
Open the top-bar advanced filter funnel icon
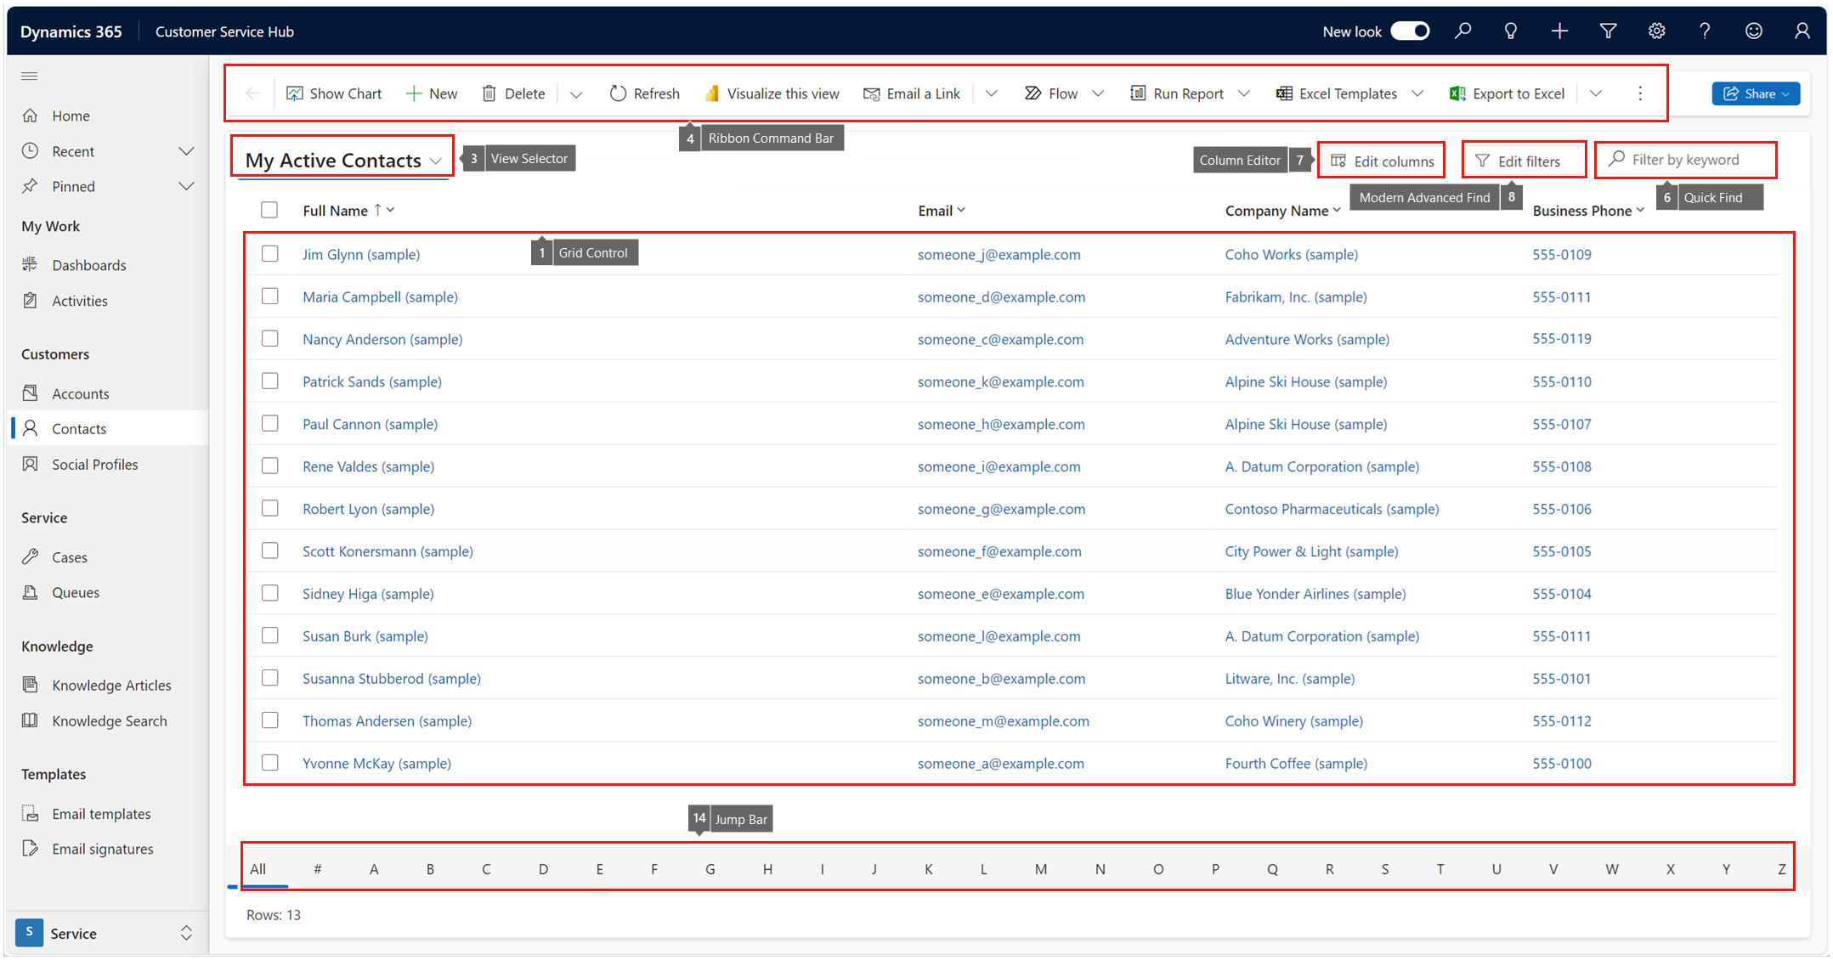click(1608, 31)
